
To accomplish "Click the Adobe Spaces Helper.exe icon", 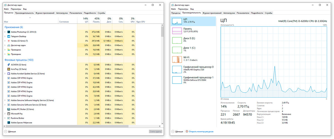I will coord(9,123).
